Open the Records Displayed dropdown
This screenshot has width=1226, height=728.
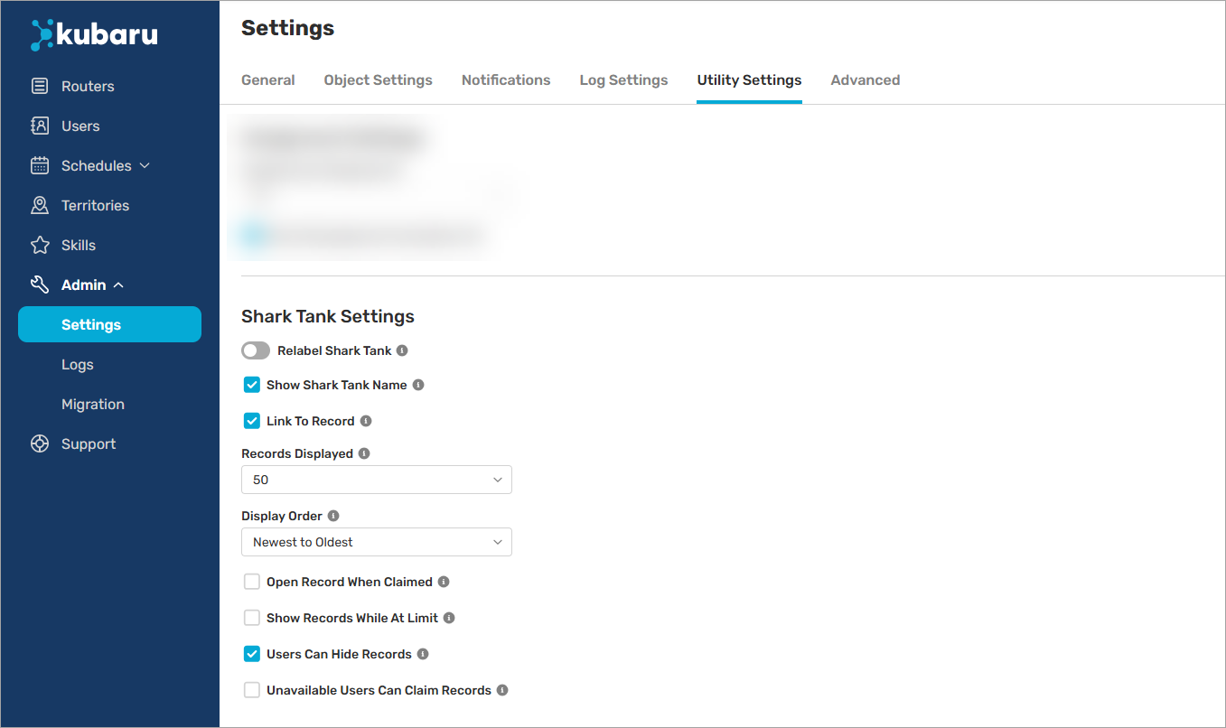coord(376,480)
